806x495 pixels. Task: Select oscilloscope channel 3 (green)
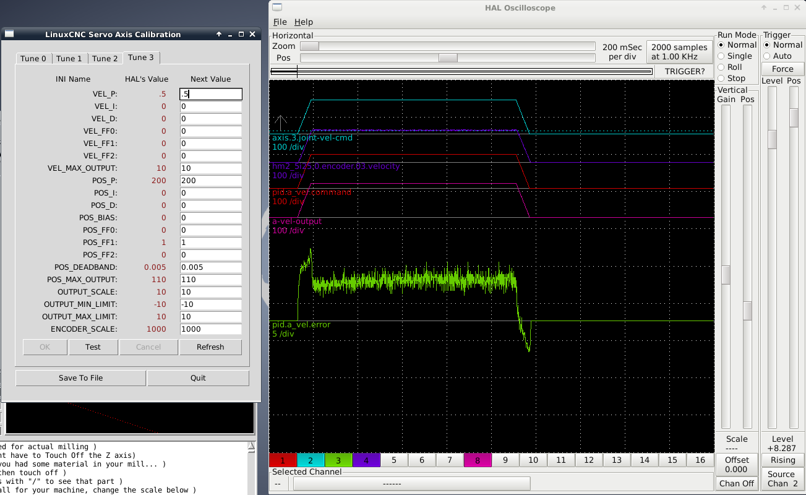tap(338, 460)
